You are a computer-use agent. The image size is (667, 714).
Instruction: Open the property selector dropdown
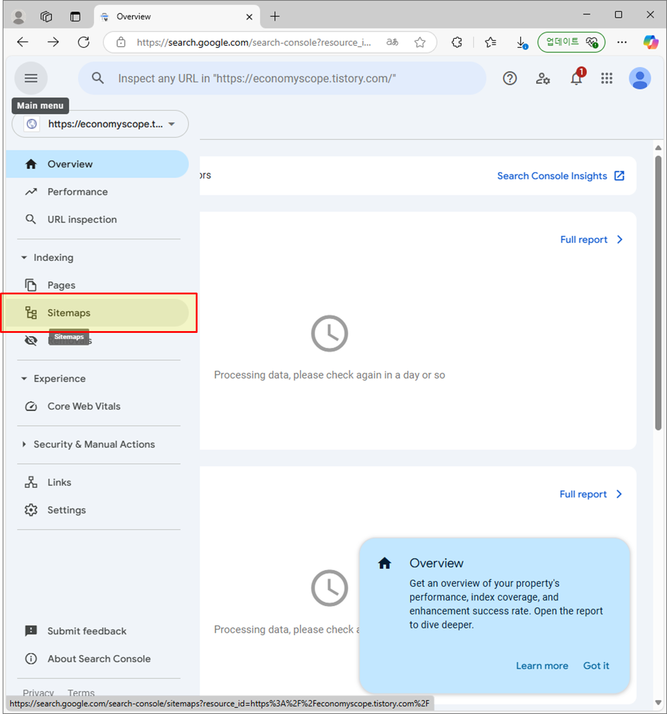(x=100, y=124)
